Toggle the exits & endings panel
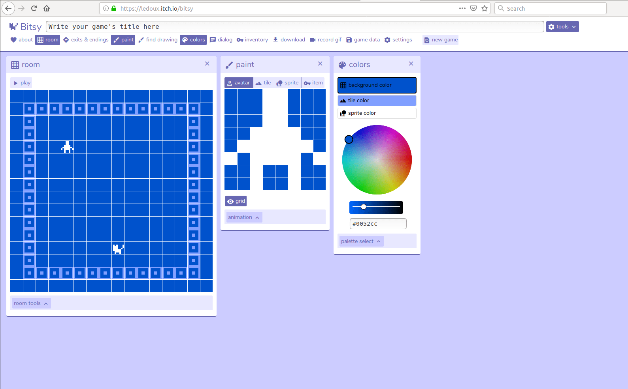The height and width of the screenshot is (389, 628). click(86, 40)
